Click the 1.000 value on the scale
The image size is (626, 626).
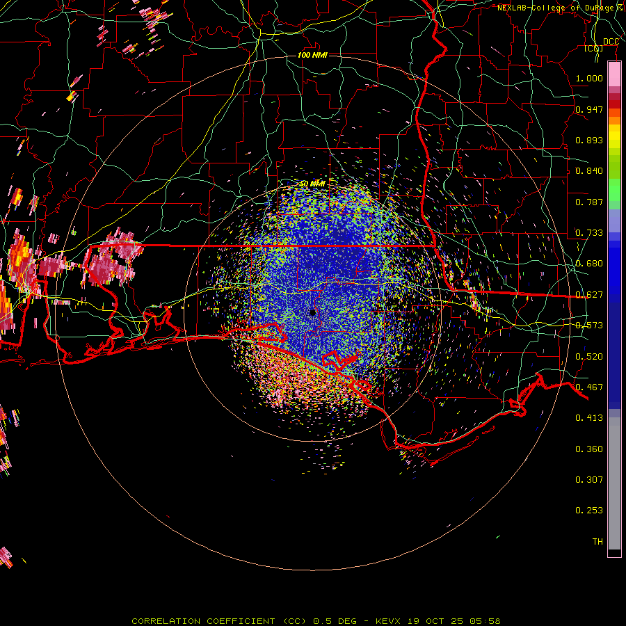coord(589,78)
